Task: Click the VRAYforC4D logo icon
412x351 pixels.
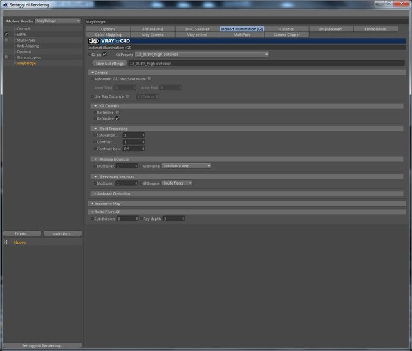Action: click(94, 41)
